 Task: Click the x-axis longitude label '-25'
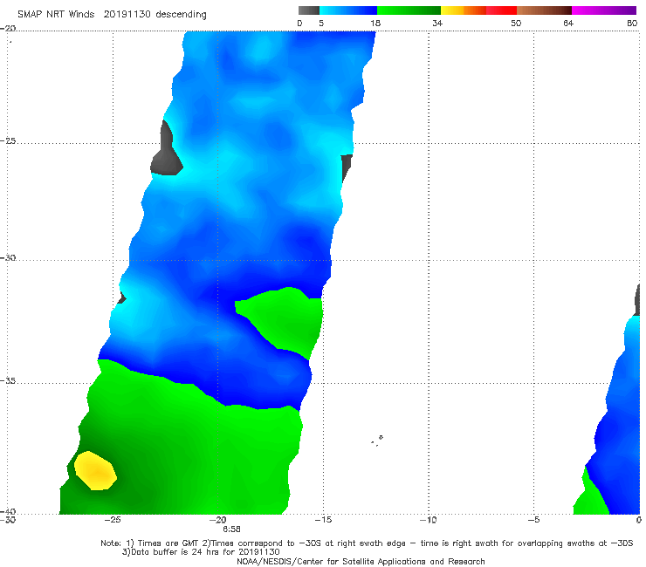(x=113, y=520)
